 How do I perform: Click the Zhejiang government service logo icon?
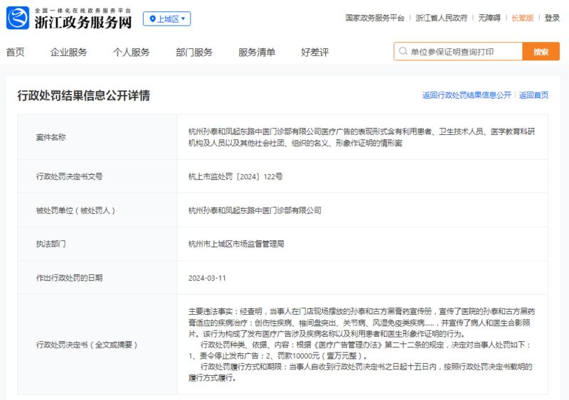18,18
